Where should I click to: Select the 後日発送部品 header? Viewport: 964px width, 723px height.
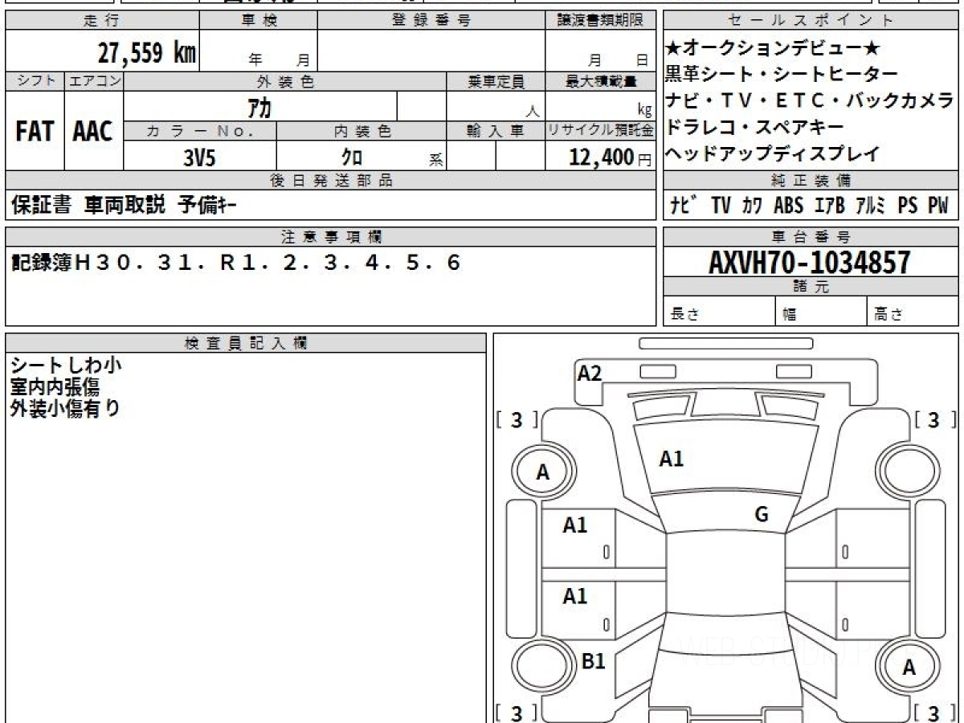331,181
